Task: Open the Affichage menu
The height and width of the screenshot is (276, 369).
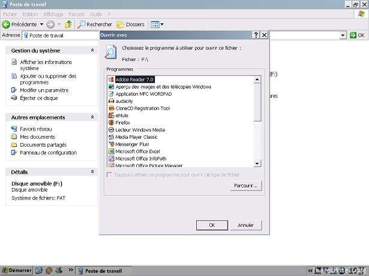Action: (53, 14)
